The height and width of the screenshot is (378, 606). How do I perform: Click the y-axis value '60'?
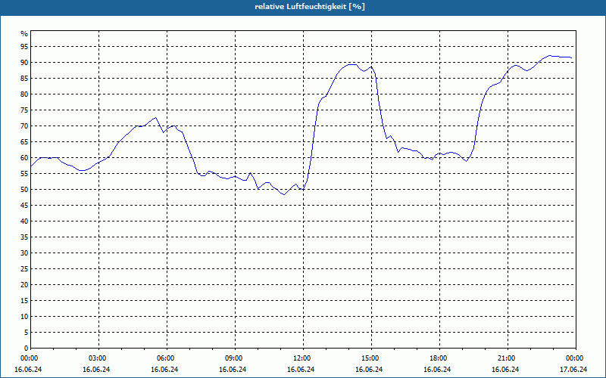click(x=24, y=158)
